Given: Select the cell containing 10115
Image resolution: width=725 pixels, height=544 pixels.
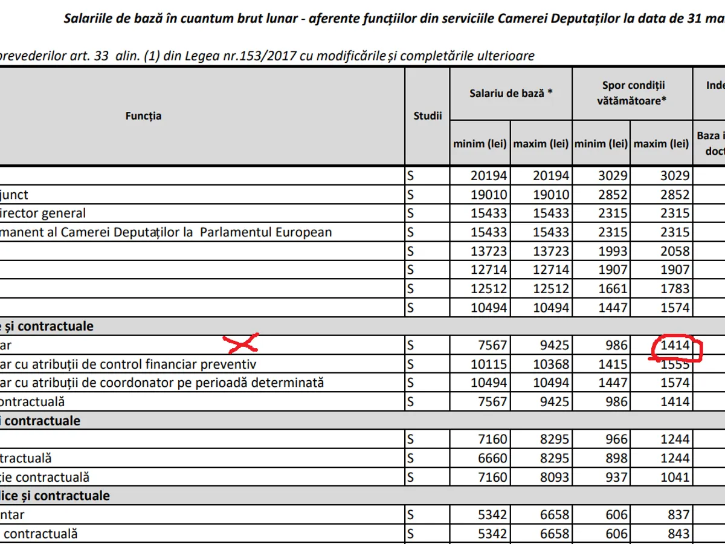Looking at the screenshot, I should tap(489, 364).
